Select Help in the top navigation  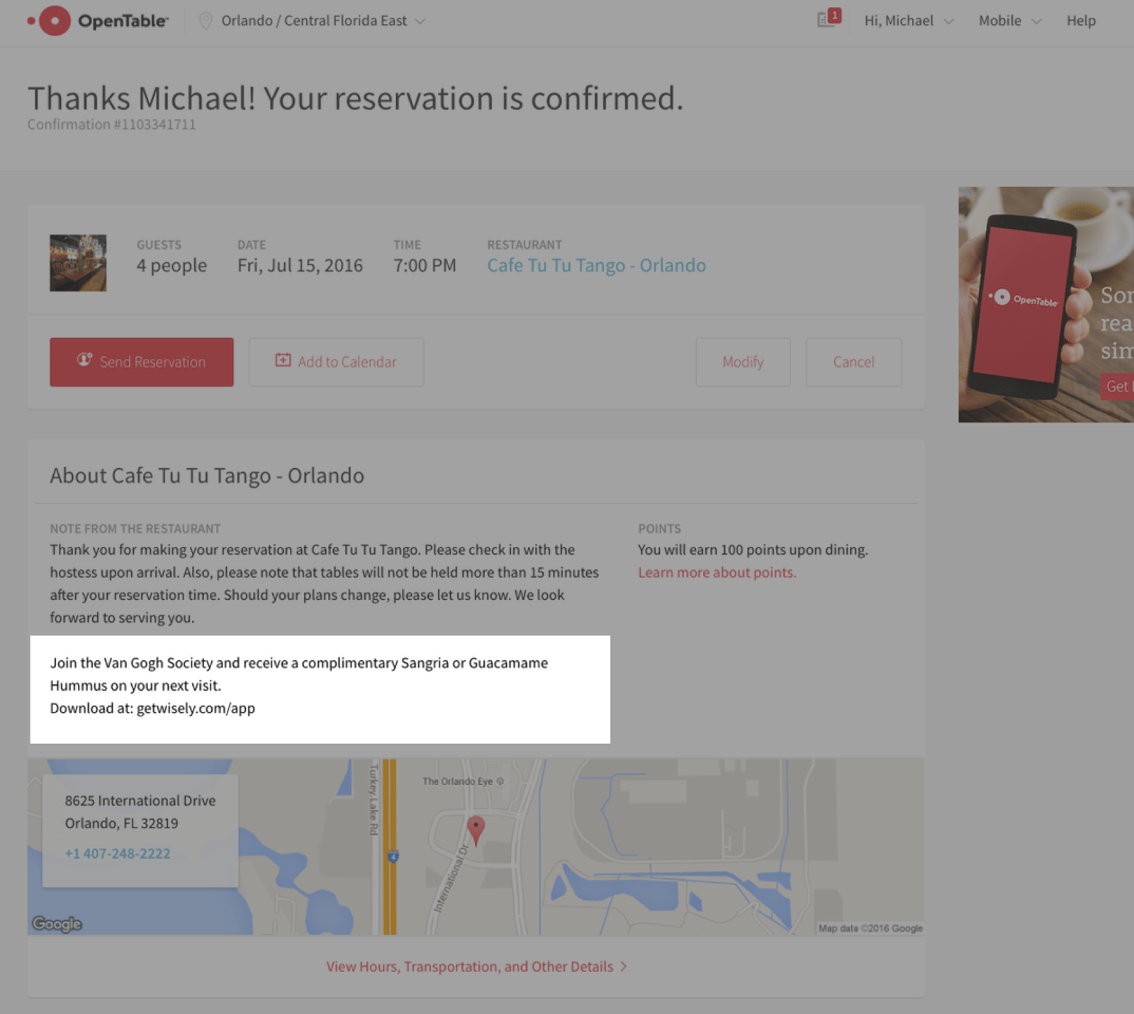coord(1080,21)
